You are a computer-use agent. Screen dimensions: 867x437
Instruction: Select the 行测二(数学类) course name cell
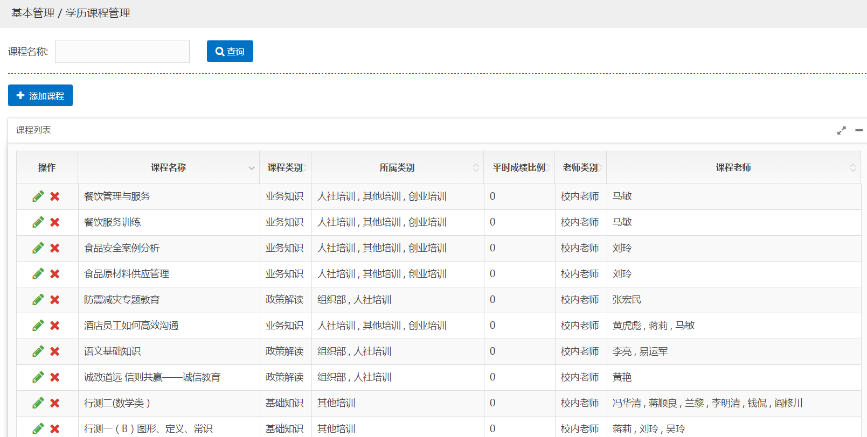pos(169,403)
